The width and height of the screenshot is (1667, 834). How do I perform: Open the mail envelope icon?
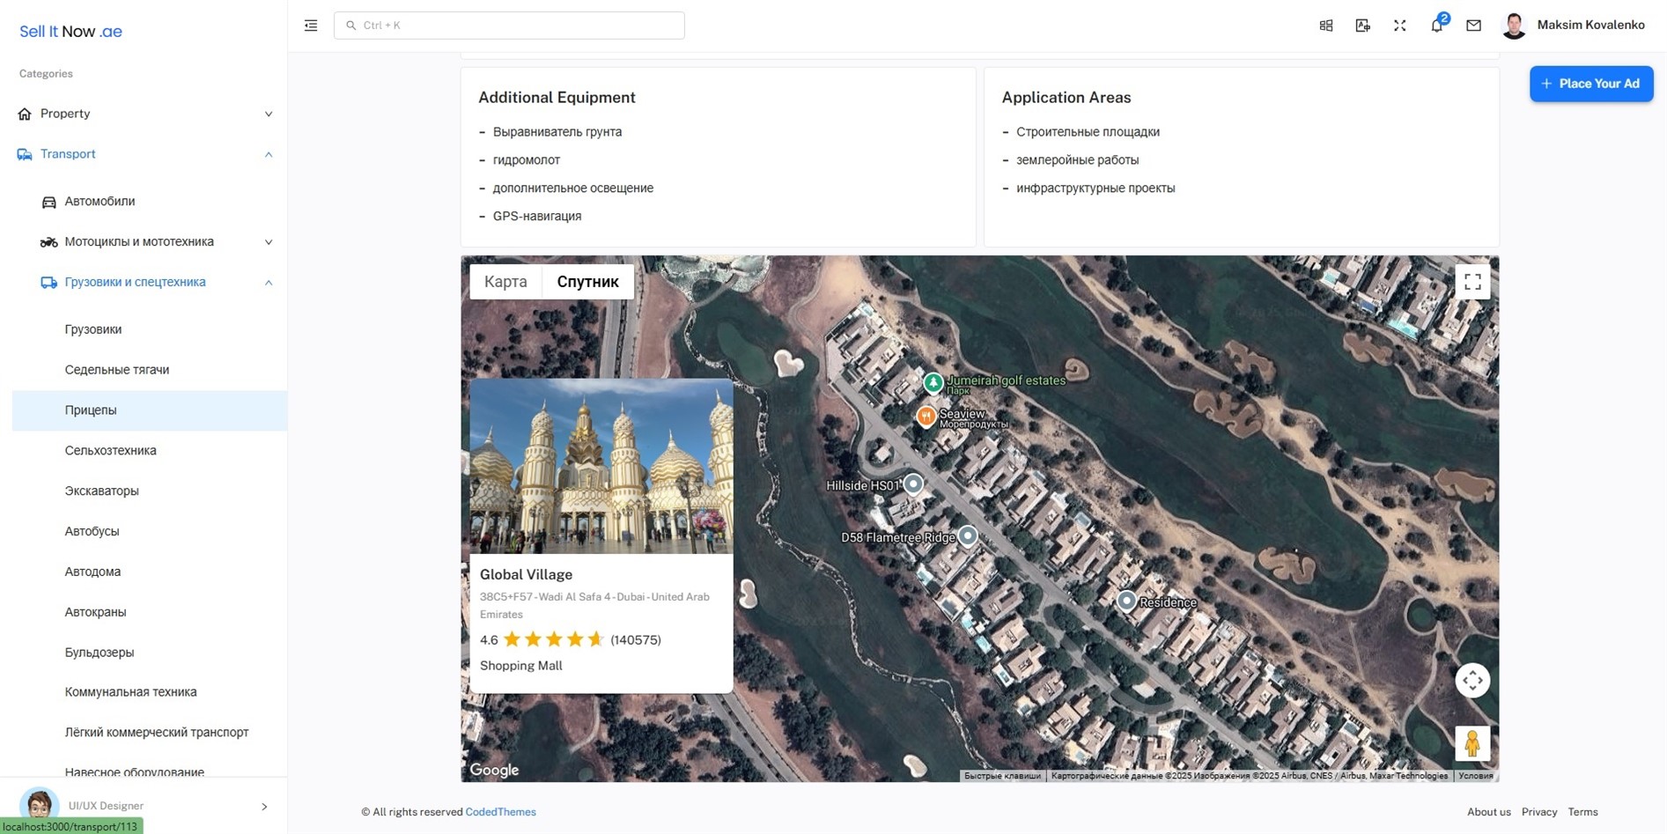1473,26
